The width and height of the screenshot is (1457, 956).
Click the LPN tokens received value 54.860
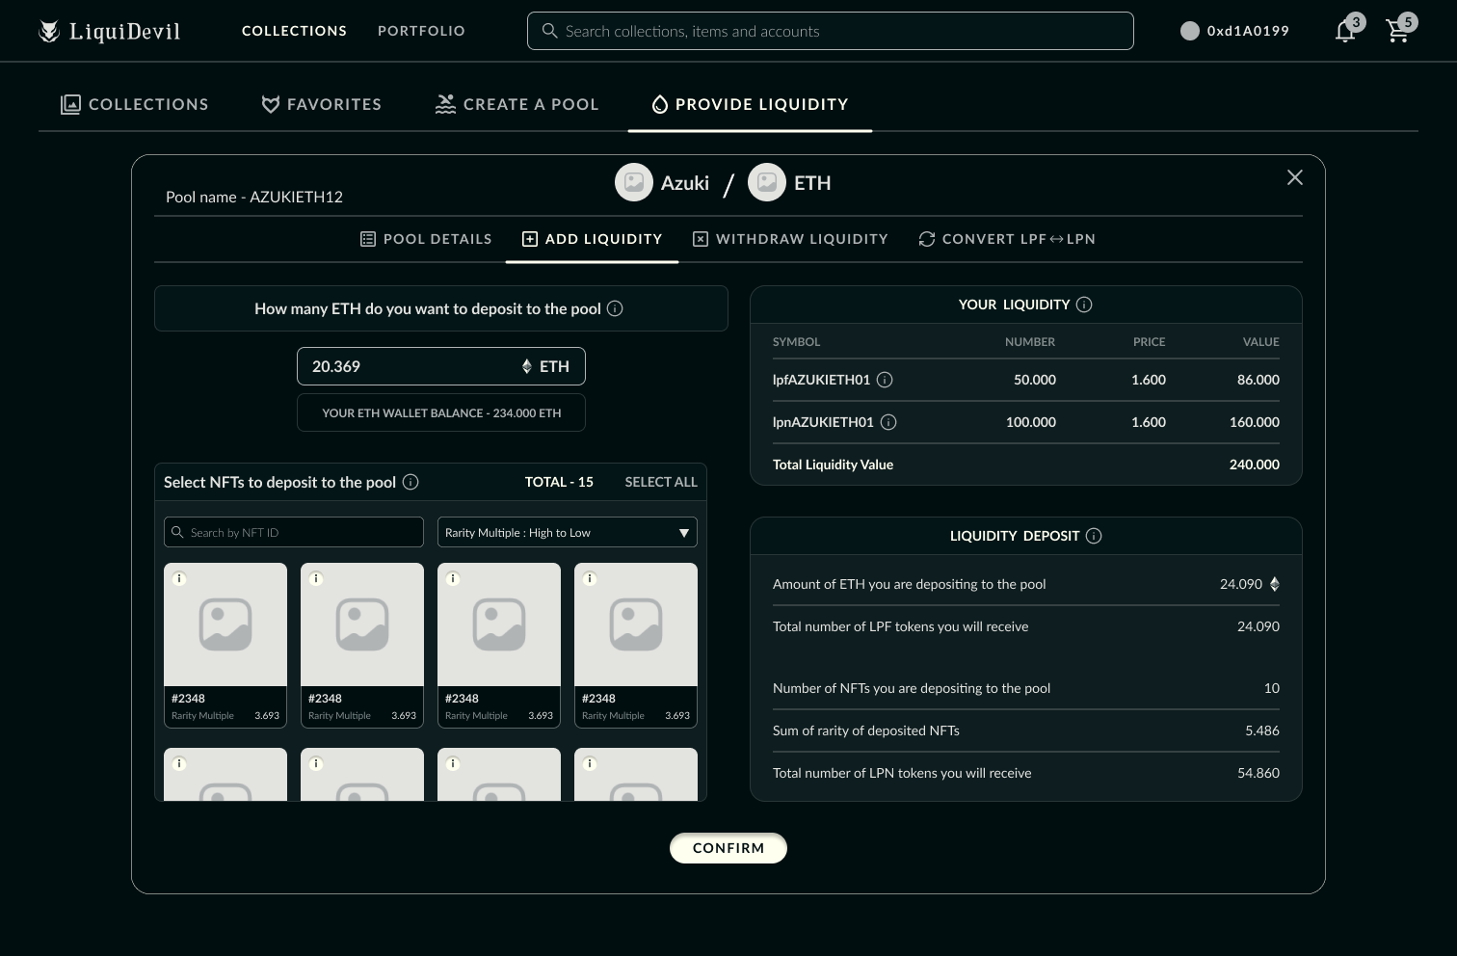click(1258, 773)
